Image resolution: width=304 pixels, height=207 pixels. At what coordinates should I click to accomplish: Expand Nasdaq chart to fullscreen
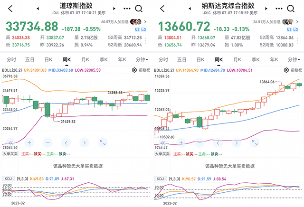[255, 143]
